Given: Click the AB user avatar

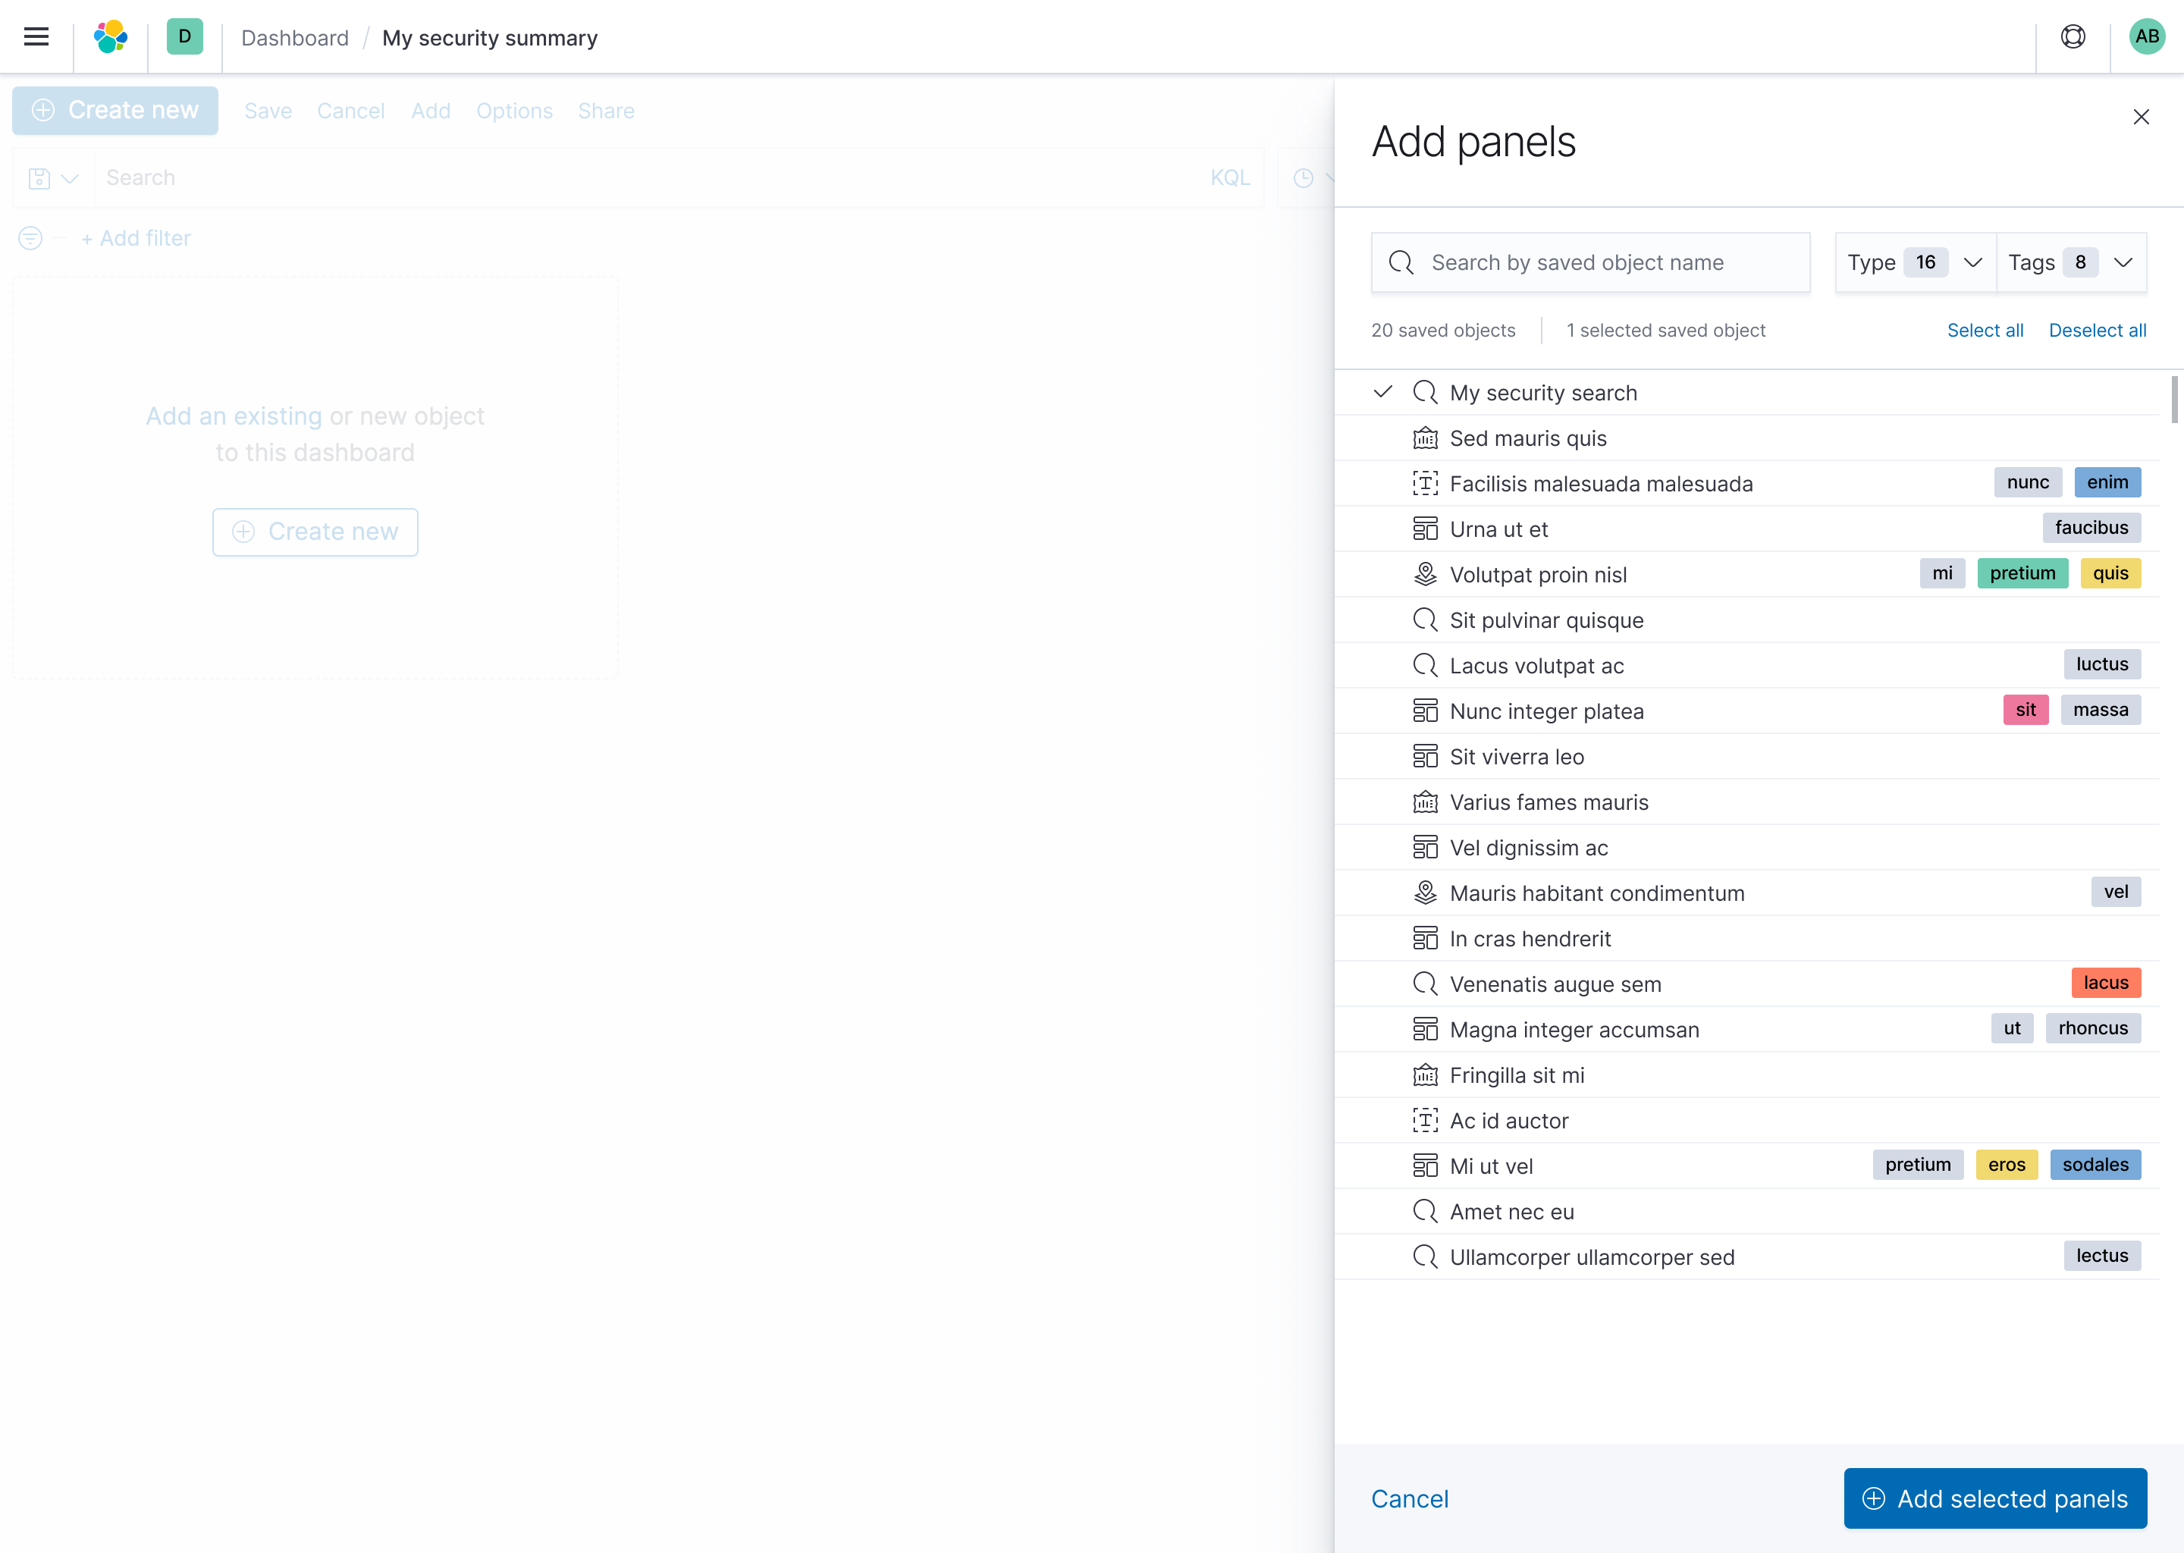Looking at the screenshot, I should 2147,37.
